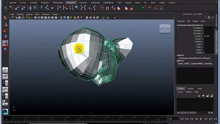
Task: Select the blue cone Move tool
Action: coord(5,37)
